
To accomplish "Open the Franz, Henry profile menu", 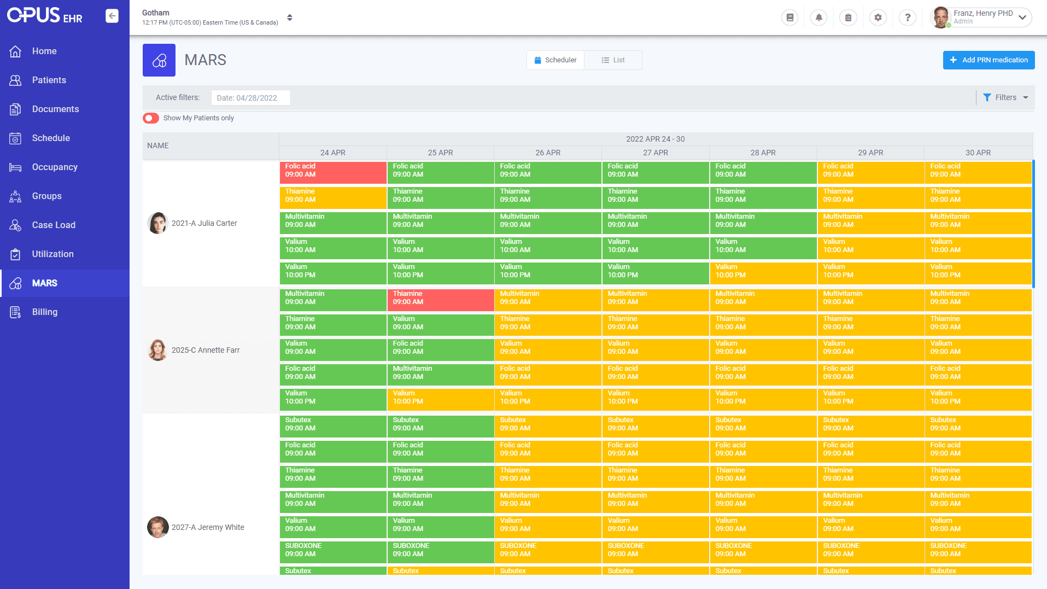I will pyautogui.click(x=981, y=17).
